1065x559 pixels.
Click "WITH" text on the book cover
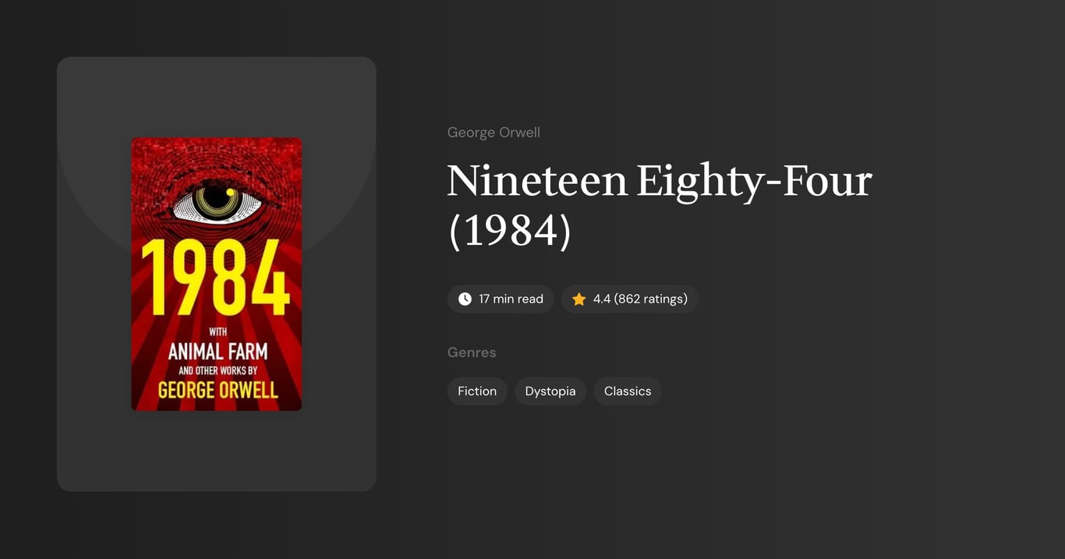point(217,333)
